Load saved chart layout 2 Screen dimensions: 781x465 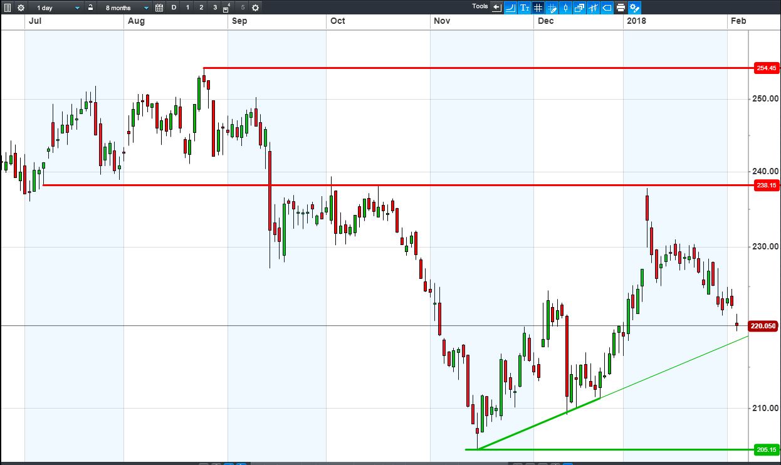(x=201, y=8)
